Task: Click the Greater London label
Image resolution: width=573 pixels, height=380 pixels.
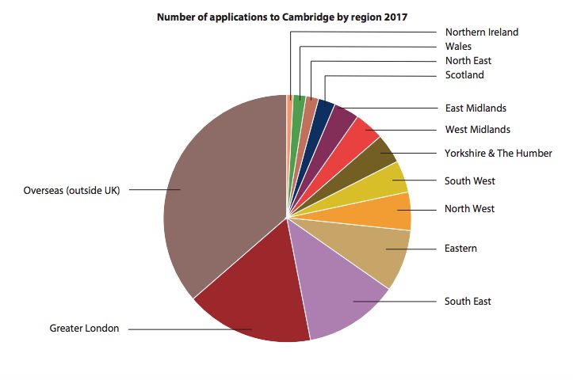Action: 84,329
